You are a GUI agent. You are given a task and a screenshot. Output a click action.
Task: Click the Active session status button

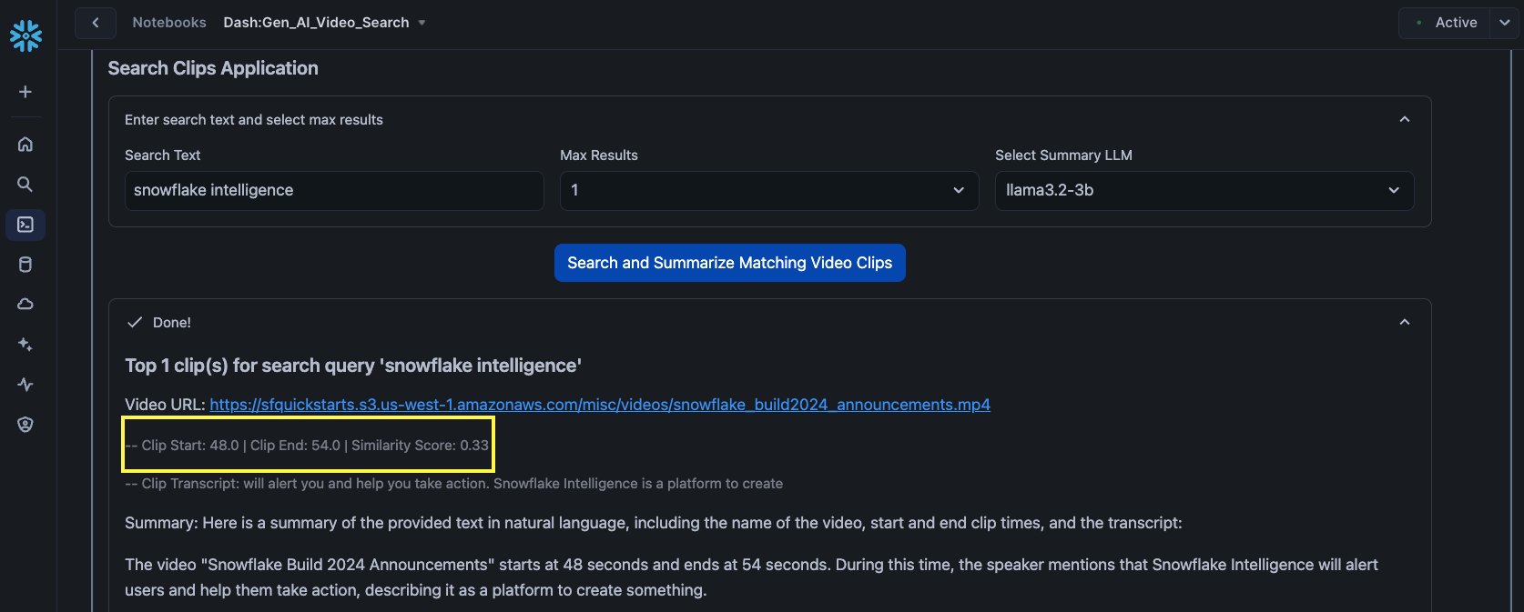coord(1445,23)
